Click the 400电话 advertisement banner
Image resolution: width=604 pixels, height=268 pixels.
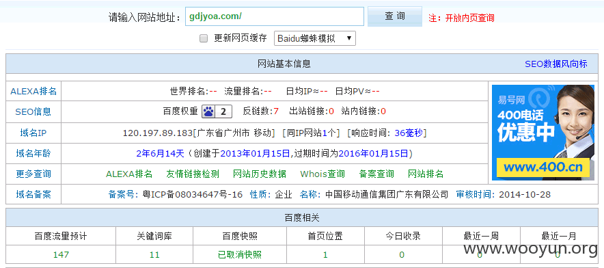coord(543,133)
